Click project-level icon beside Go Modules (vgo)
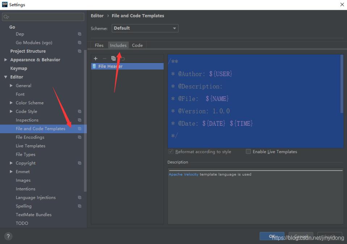This screenshot has height=244, width=347. click(x=80, y=43)
